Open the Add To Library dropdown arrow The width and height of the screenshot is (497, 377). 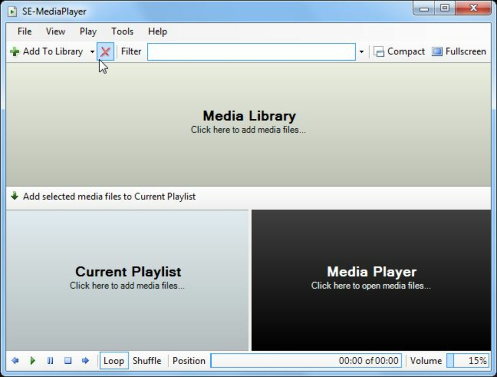coord(91,52)
